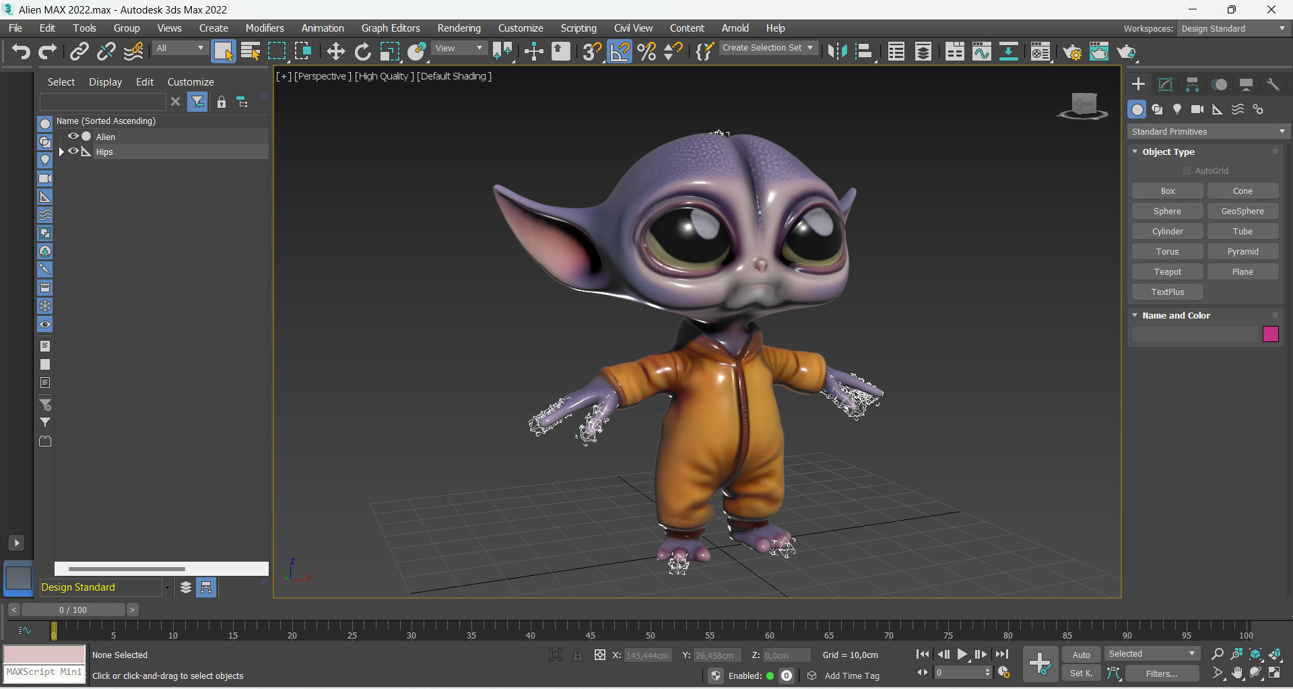
Task: Toggle the Angle Snap icon
Action: [x=620, y=51]
